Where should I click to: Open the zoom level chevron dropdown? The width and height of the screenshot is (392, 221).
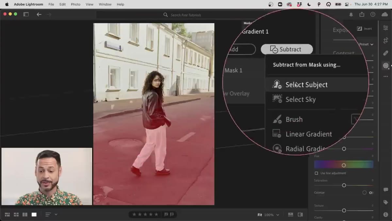278,215
